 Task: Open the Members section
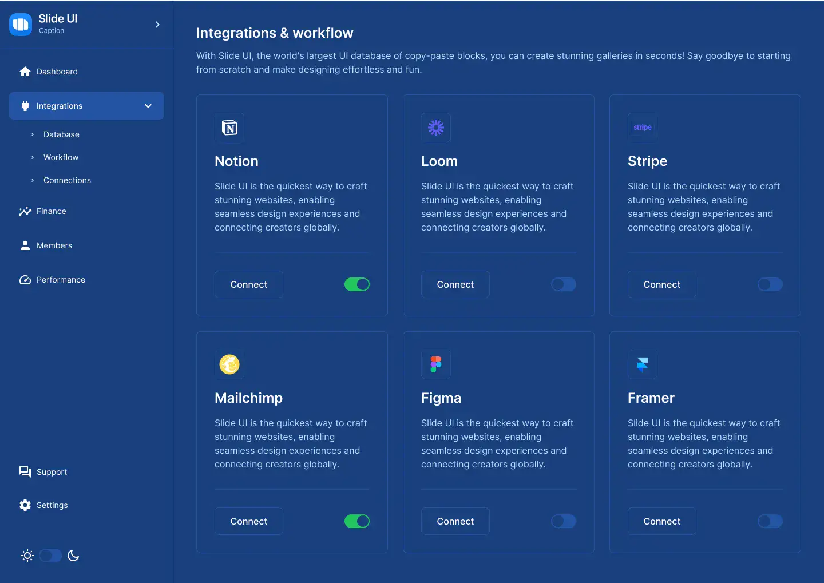[x=86, y=245]
